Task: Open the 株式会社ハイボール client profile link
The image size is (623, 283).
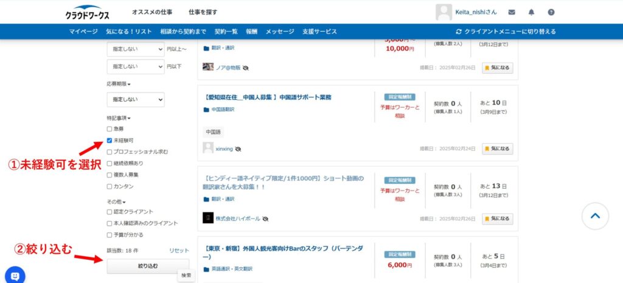Action: pyautogui.click(x=238, y=219)
